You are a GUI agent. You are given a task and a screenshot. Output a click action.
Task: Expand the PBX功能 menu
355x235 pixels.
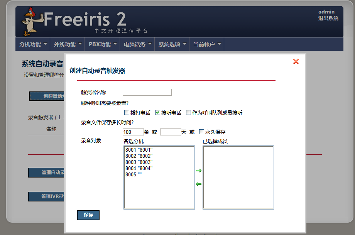103,44
